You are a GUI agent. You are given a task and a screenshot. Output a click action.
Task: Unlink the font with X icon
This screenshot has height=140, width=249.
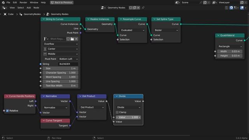click(76, 39)
